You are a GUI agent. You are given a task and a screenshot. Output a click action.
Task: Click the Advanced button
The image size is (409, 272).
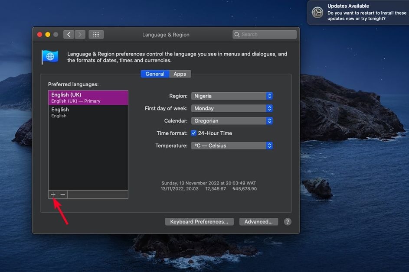(258, 222)
